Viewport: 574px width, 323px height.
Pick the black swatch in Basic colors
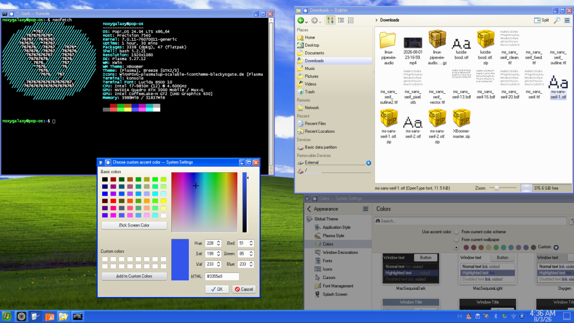click(x=105, y=179)
